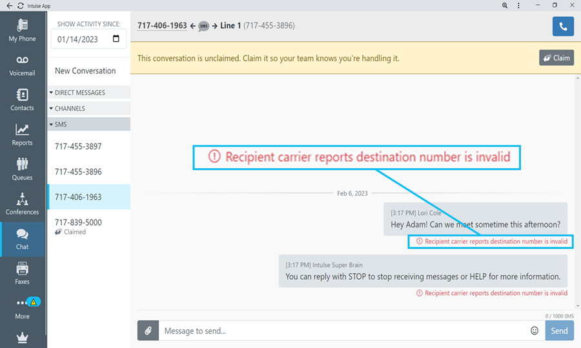Go to Contacts in the sidebar
Viewport: 581px width, 348px height.
tap(22, 100)
